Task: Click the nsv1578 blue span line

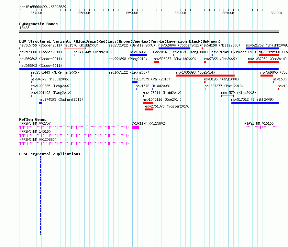Action: [x=145, y=89]
